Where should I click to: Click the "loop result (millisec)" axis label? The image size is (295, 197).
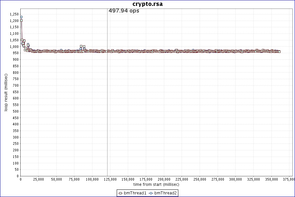[x=6, y=92]
